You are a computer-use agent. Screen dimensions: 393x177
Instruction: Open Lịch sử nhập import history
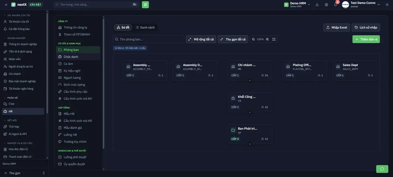[x=366, y=27]
